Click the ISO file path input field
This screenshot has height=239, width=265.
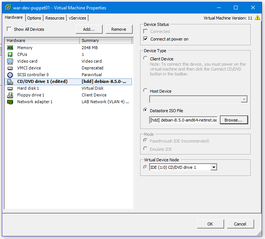coord(183,120)
